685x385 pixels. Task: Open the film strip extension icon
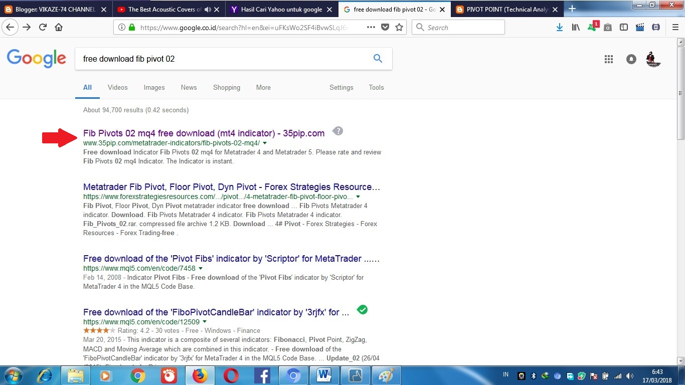(656, 28)
